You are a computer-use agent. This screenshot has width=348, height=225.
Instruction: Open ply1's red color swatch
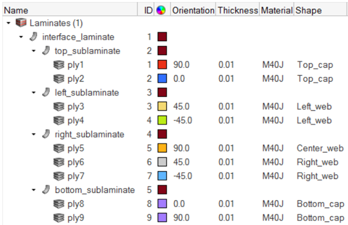[162, 65]
